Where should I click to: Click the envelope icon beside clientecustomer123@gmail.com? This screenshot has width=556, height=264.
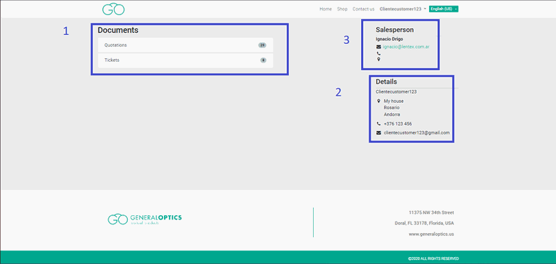(379, 132)
